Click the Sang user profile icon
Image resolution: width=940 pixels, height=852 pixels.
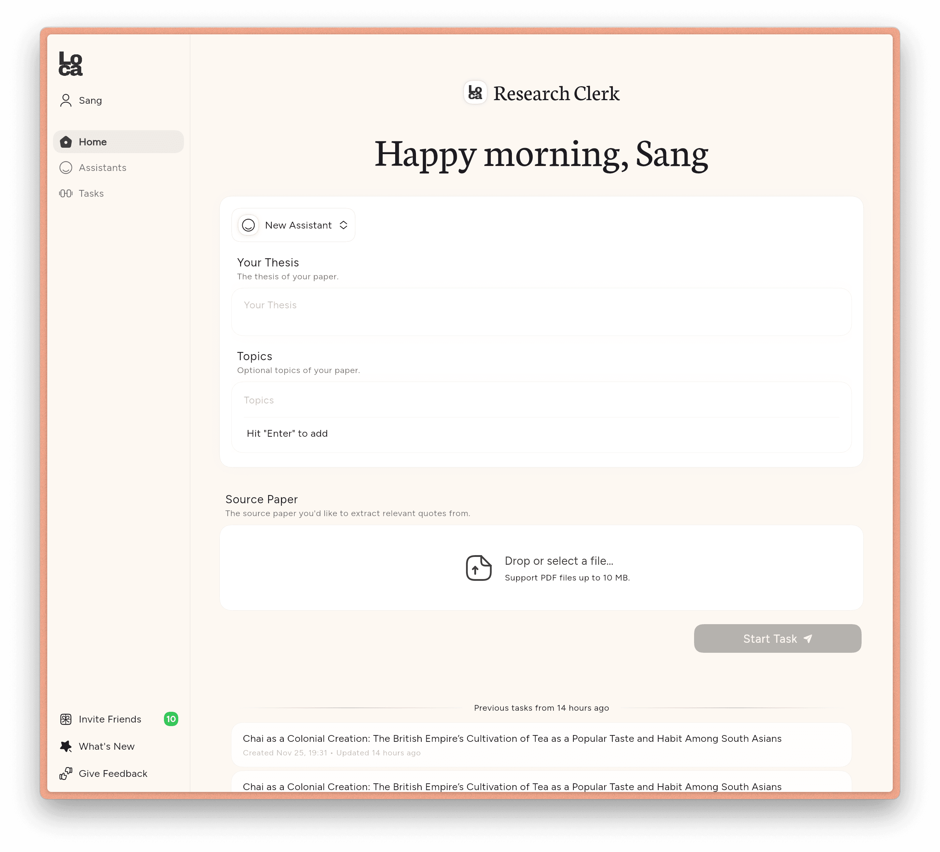click(66, 101)
